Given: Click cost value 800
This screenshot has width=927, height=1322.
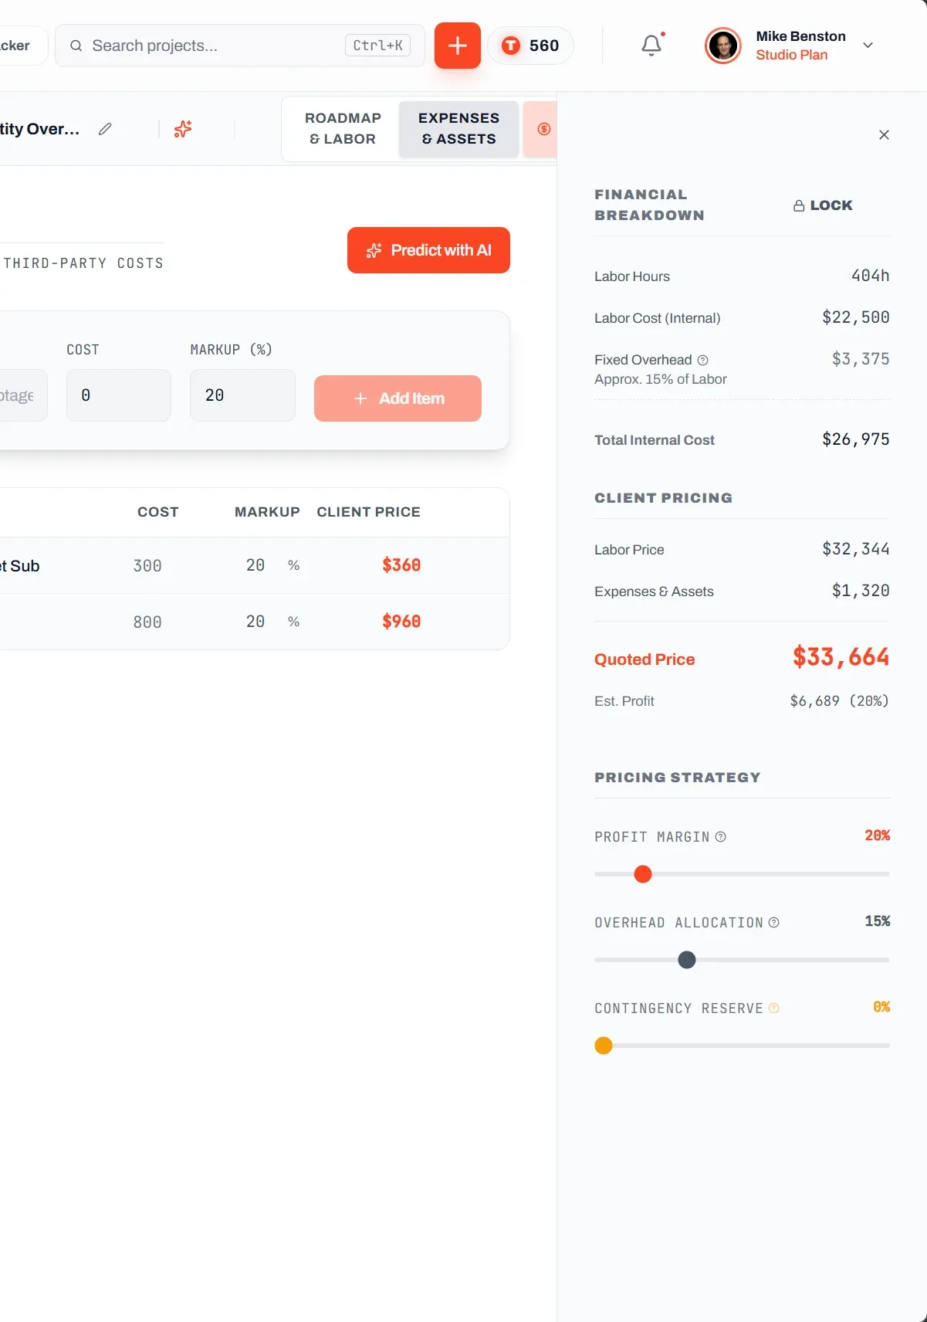Looking at the screenshot, I should point(147,622).
